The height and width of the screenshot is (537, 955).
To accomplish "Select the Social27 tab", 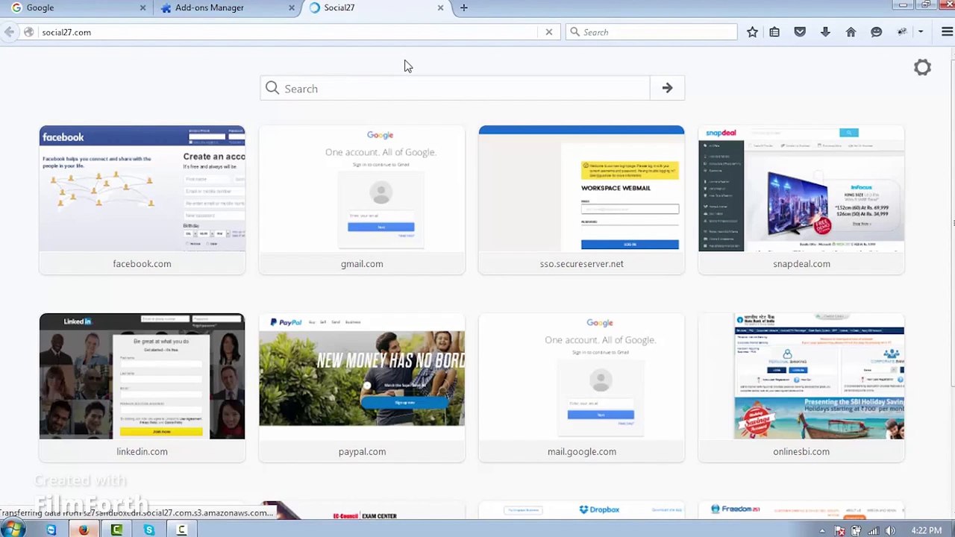I will click(375, 7).
